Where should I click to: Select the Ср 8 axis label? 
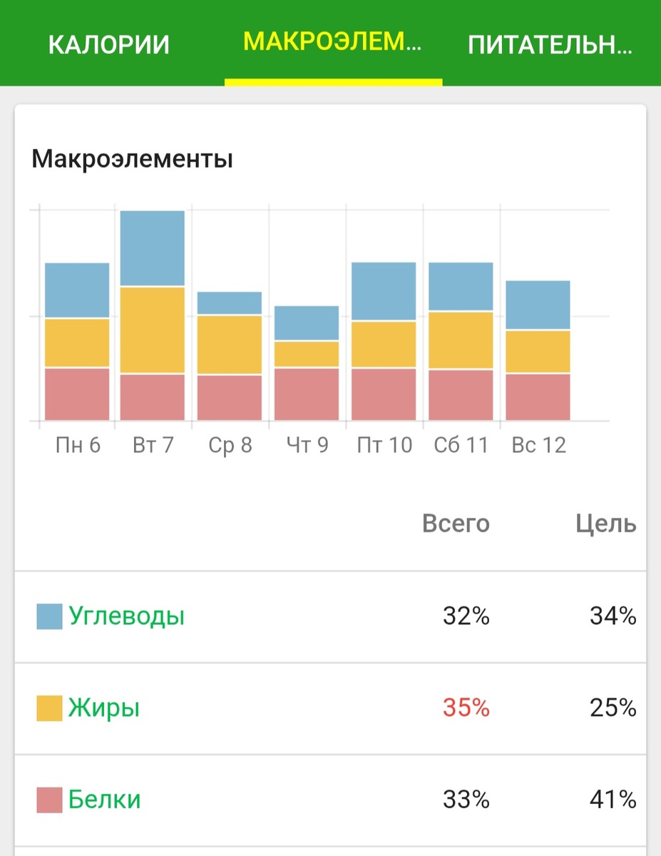pyautogui.click(x=230, y=444)
